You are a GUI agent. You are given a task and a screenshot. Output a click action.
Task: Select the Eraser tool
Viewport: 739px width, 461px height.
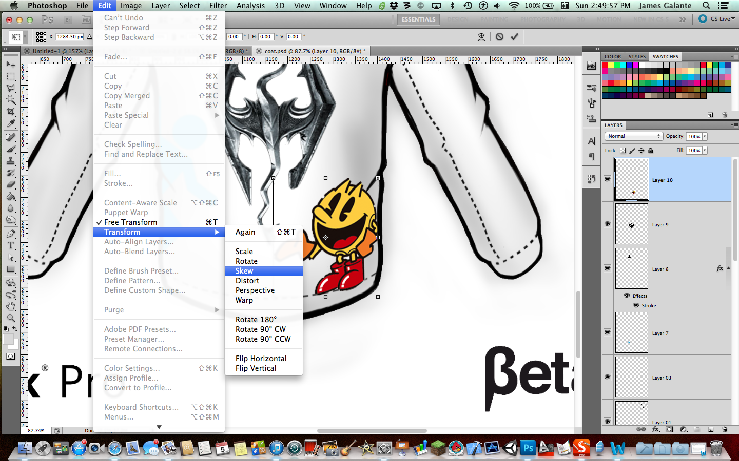(11, 184)
